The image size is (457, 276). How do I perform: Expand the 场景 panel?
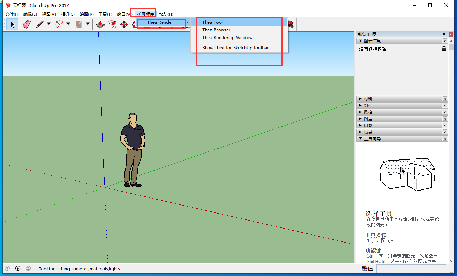[360, 132]
